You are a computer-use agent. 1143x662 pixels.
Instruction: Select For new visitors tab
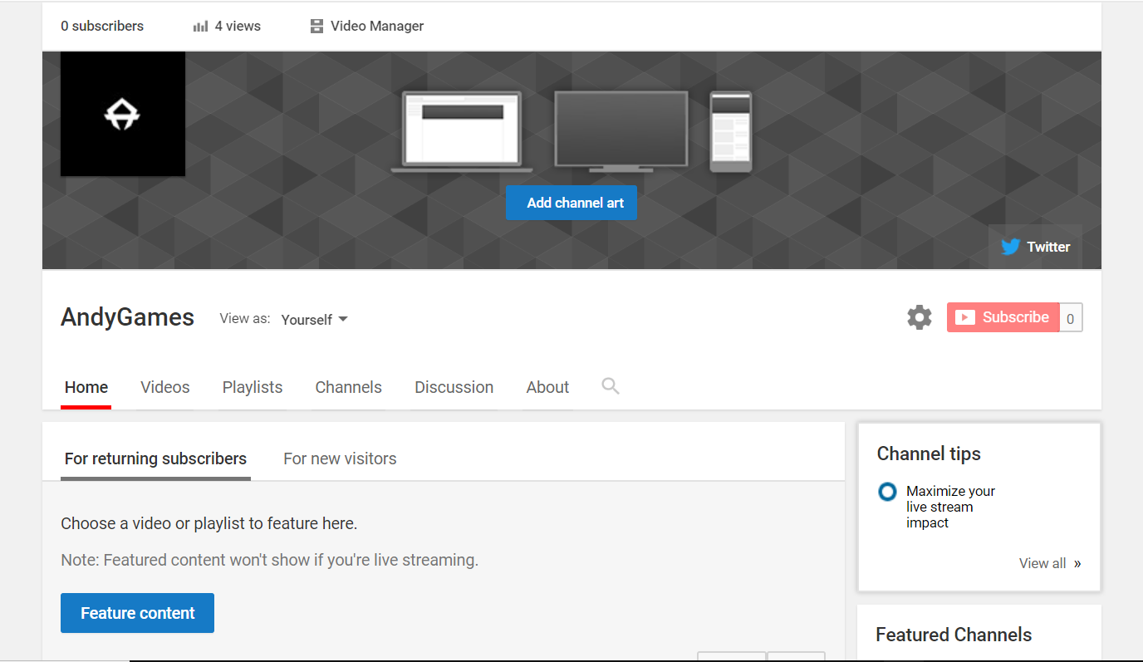coord(340,458)
